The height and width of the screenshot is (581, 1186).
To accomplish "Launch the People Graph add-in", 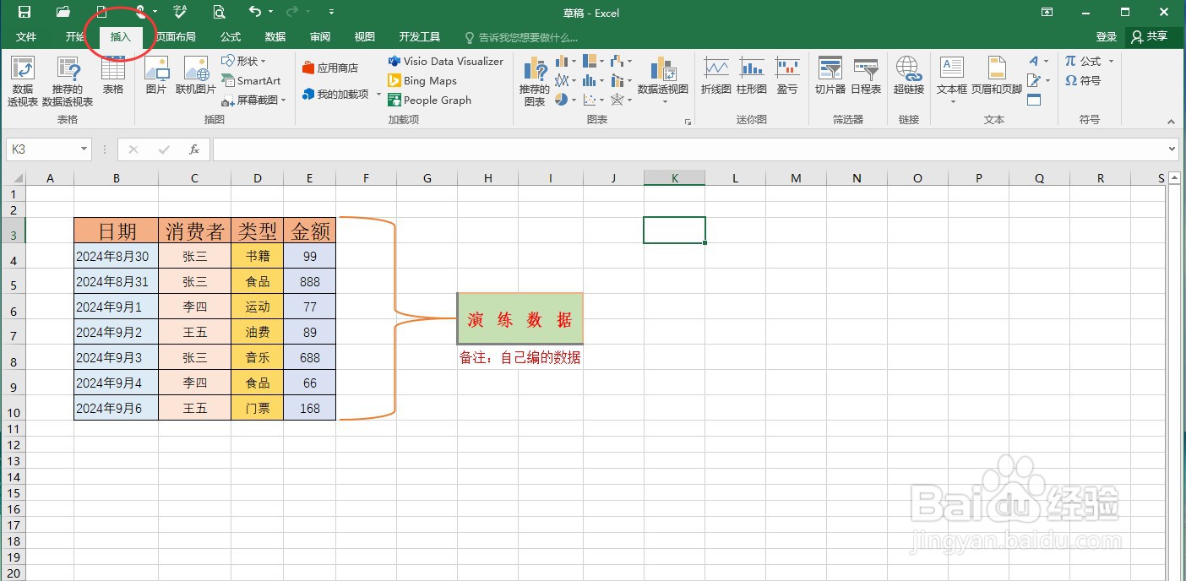I will (x=430, y=100).
